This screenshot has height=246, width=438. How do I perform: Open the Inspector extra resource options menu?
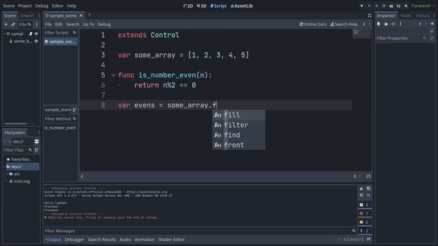click(400, 24)
